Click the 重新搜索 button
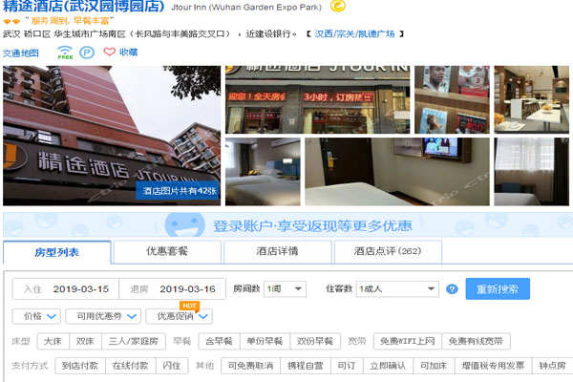The height and width of the screenshot is (382, 573). 498,289
